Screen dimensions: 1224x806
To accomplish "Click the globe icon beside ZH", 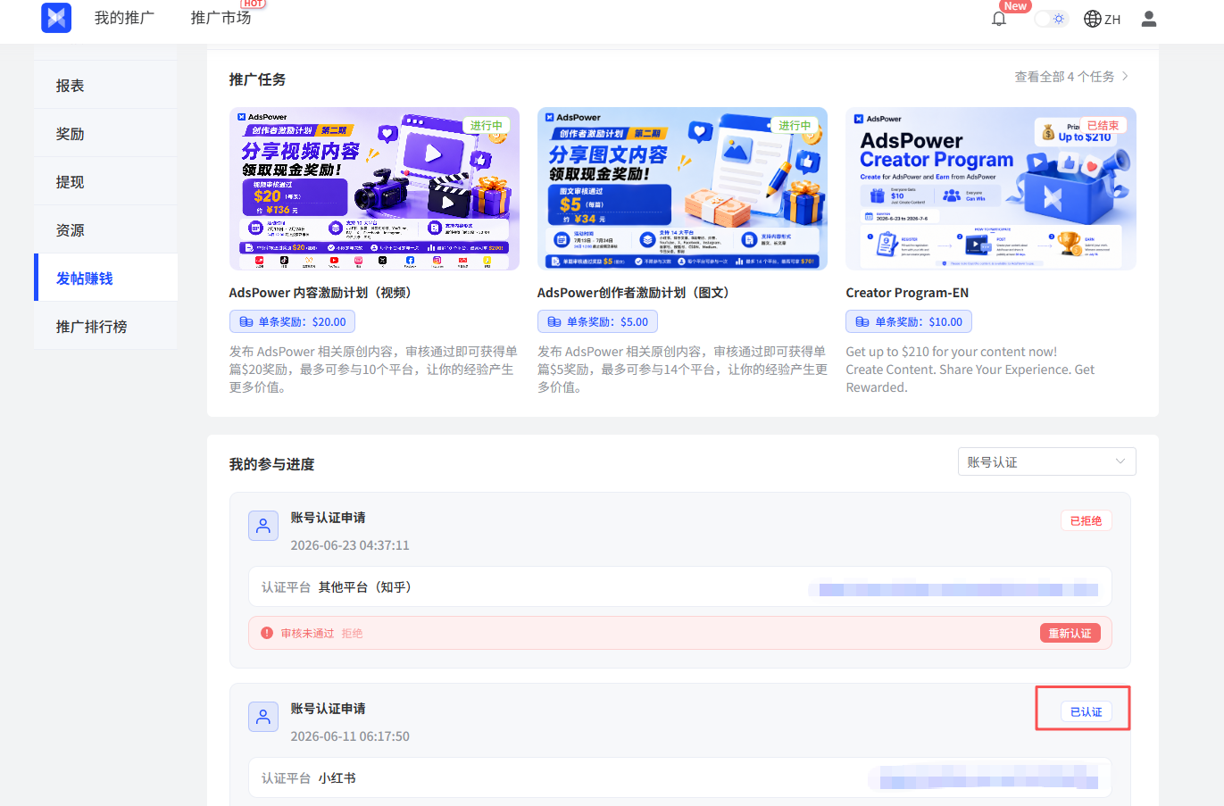I will (1092, 19).
